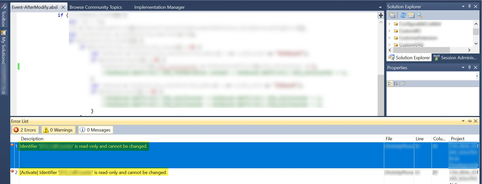Open Error List window position dropdown
This screenshot has height=184, width=482.
(463, 121)
